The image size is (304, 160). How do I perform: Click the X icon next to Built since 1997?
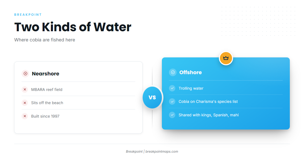click(x=25, y=116)
